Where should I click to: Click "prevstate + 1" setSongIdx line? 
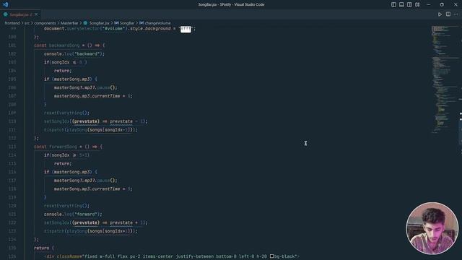(96, 222)
